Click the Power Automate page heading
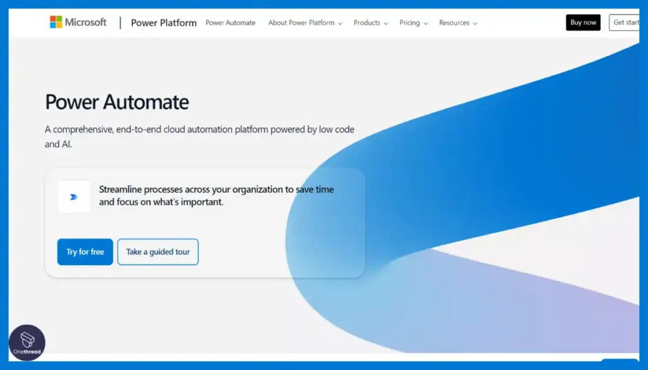Image resolution: width=648 pixels, height=370 pixels. [x=117, y=102]
